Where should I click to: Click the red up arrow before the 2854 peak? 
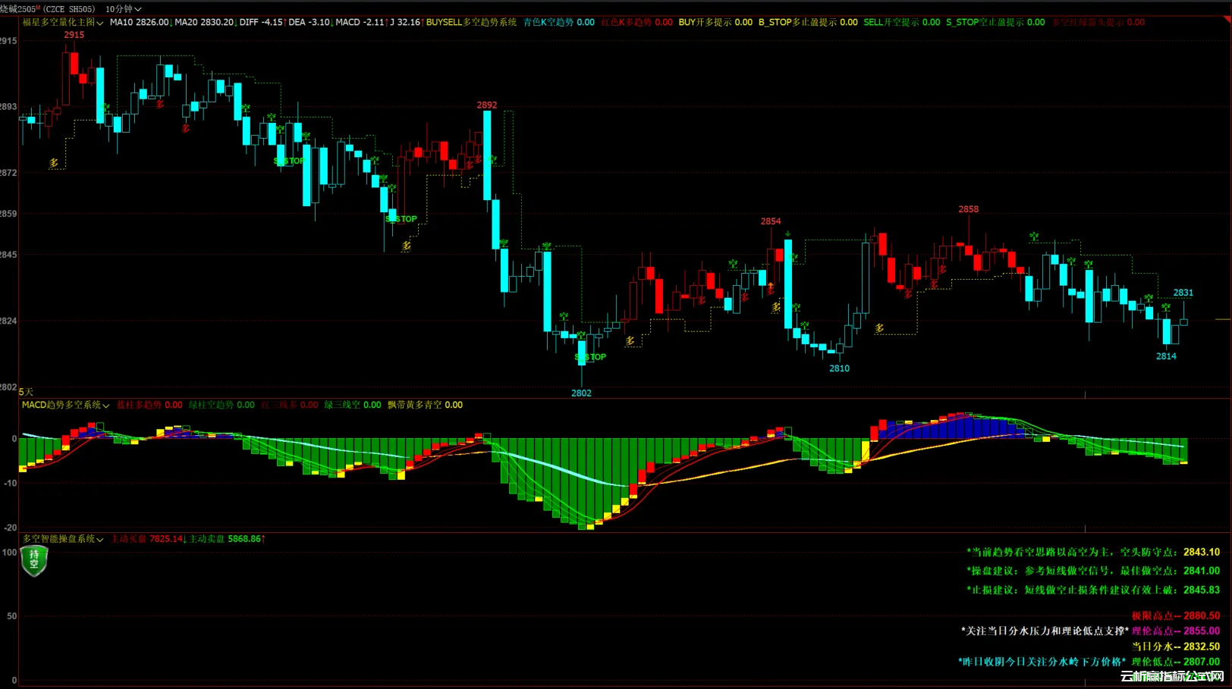pyautogui.click(x=770, y=288)
